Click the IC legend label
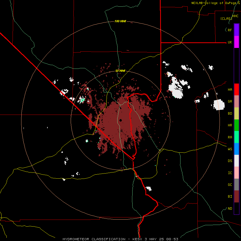 [230, 173]
